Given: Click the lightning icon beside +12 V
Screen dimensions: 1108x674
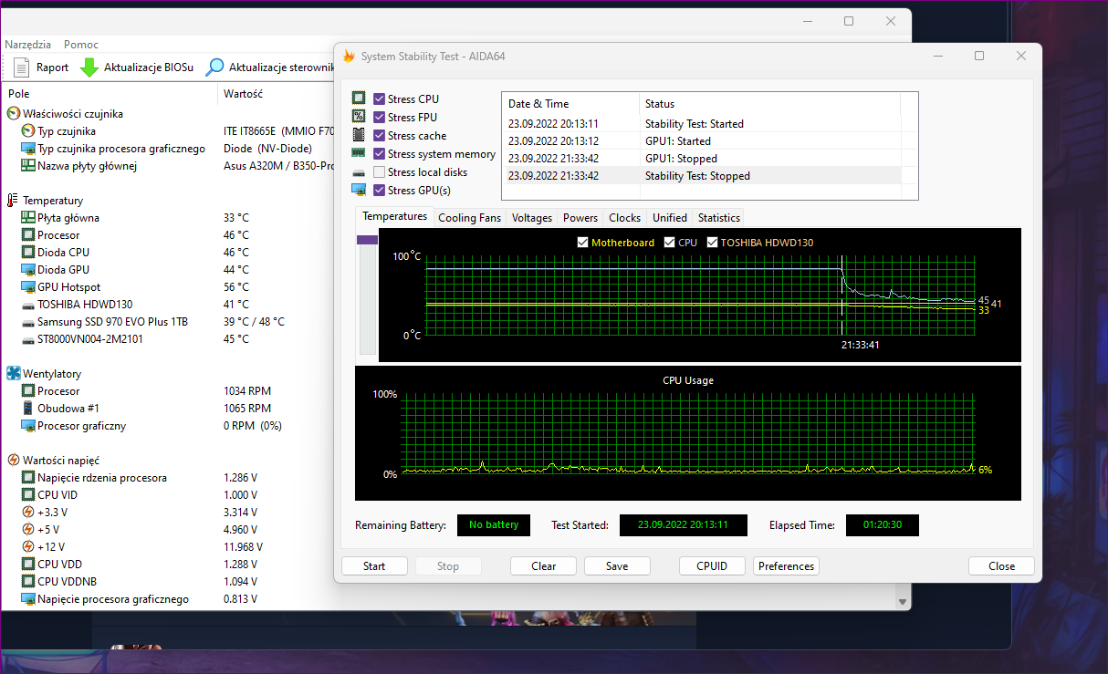Looking at the screenshot, I should pyautogui.click(x=28, y=547).
